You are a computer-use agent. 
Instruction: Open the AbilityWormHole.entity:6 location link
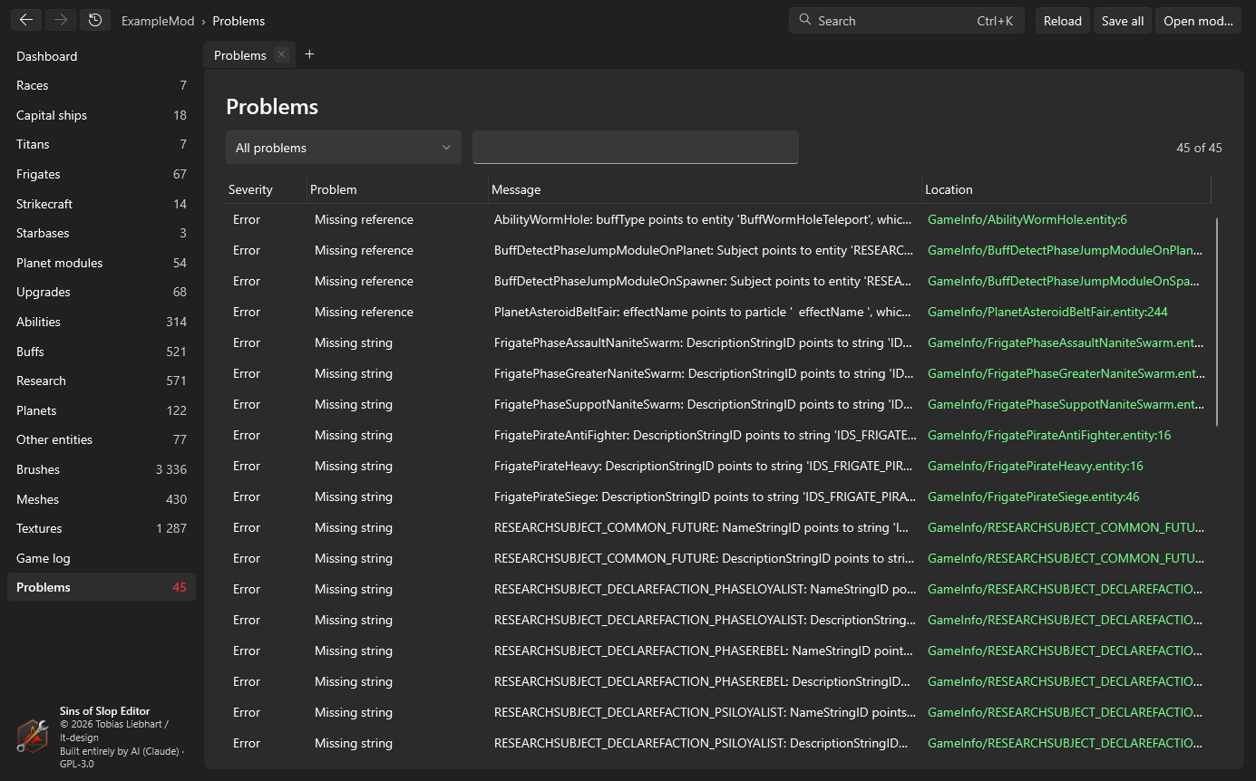[x=1027, y=219]
